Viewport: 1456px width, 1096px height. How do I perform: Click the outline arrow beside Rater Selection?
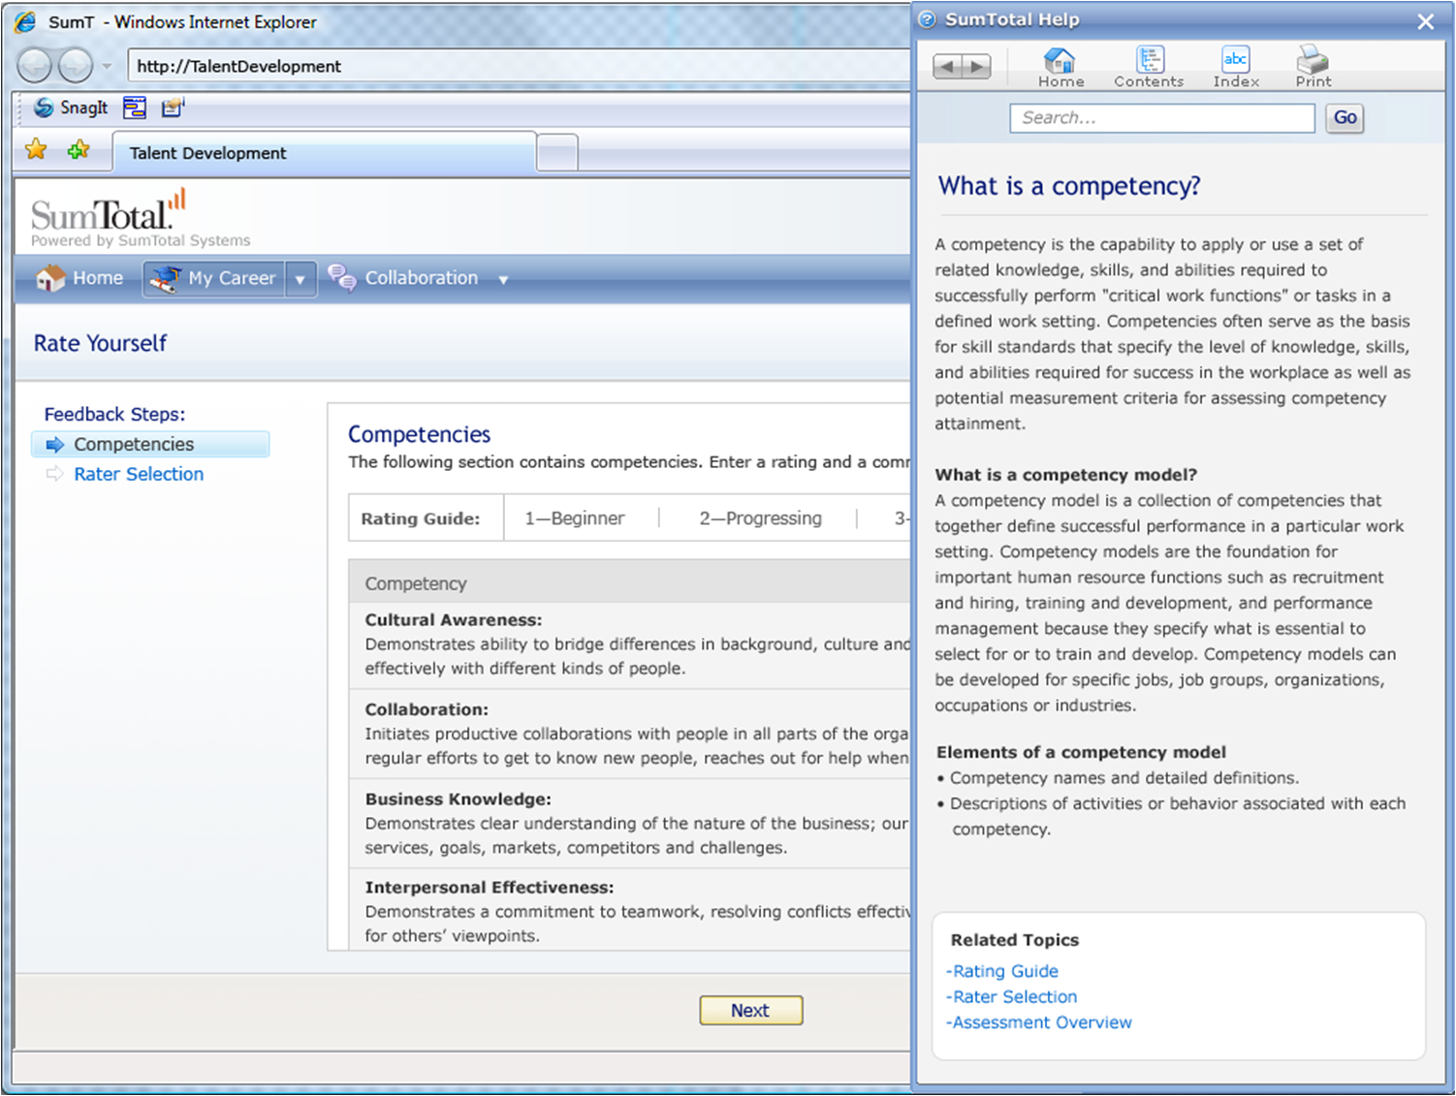54,474
